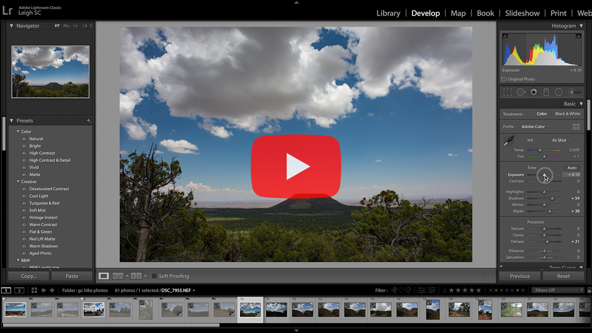The height and width of the screenshot is (333, 592).
Task: Open the Filters Off dropdown
Action: tap(558, 290)
